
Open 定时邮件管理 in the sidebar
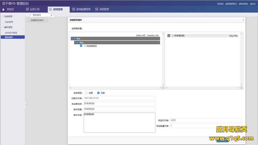click(x=11, y=33)
